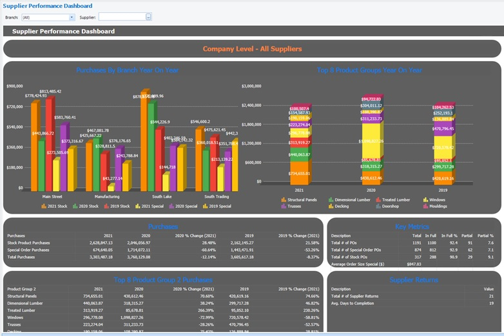Click the 2019 Stock legend icon
This screenshot has width=504, height=336.
[x=106, y=206]
